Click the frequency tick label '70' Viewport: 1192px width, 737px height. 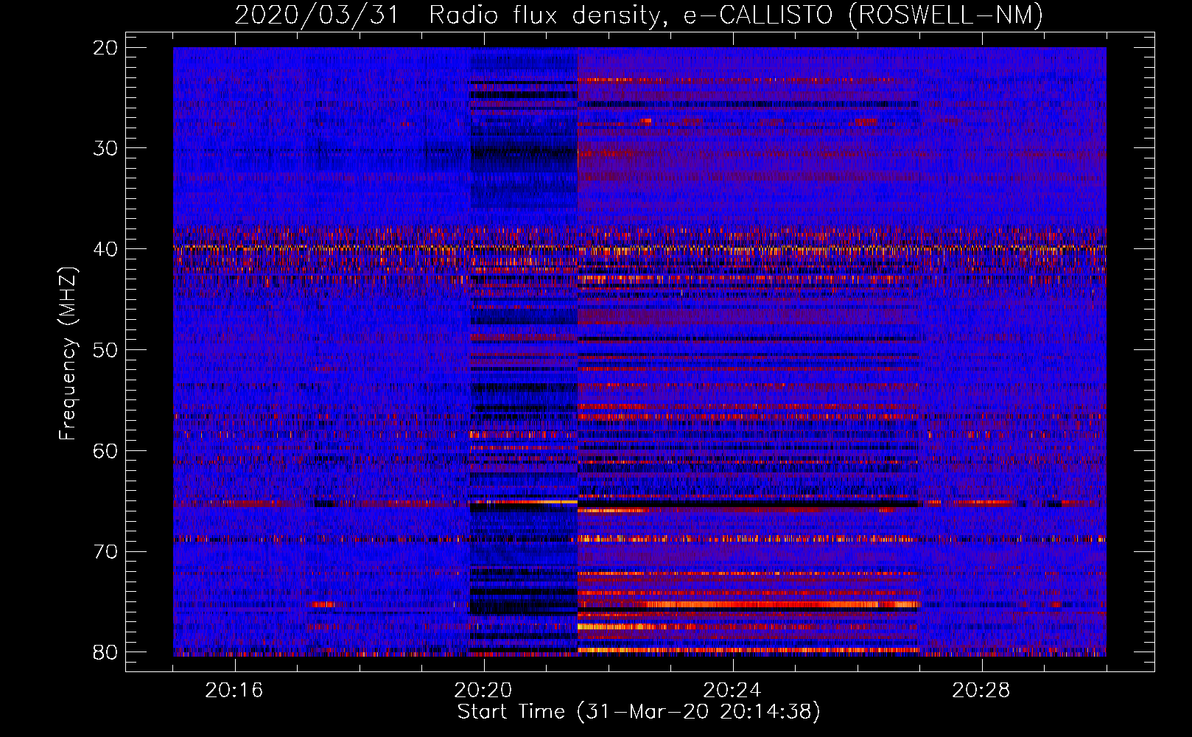[106, 551]
